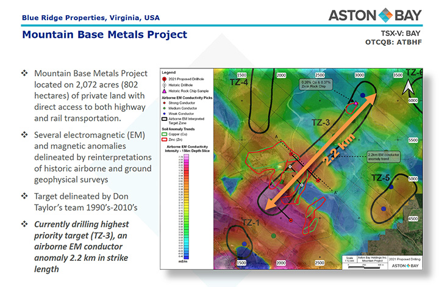Click the red dot for Strong Conductor
This screenshot has height=287, width=442.
click(165, 103)
